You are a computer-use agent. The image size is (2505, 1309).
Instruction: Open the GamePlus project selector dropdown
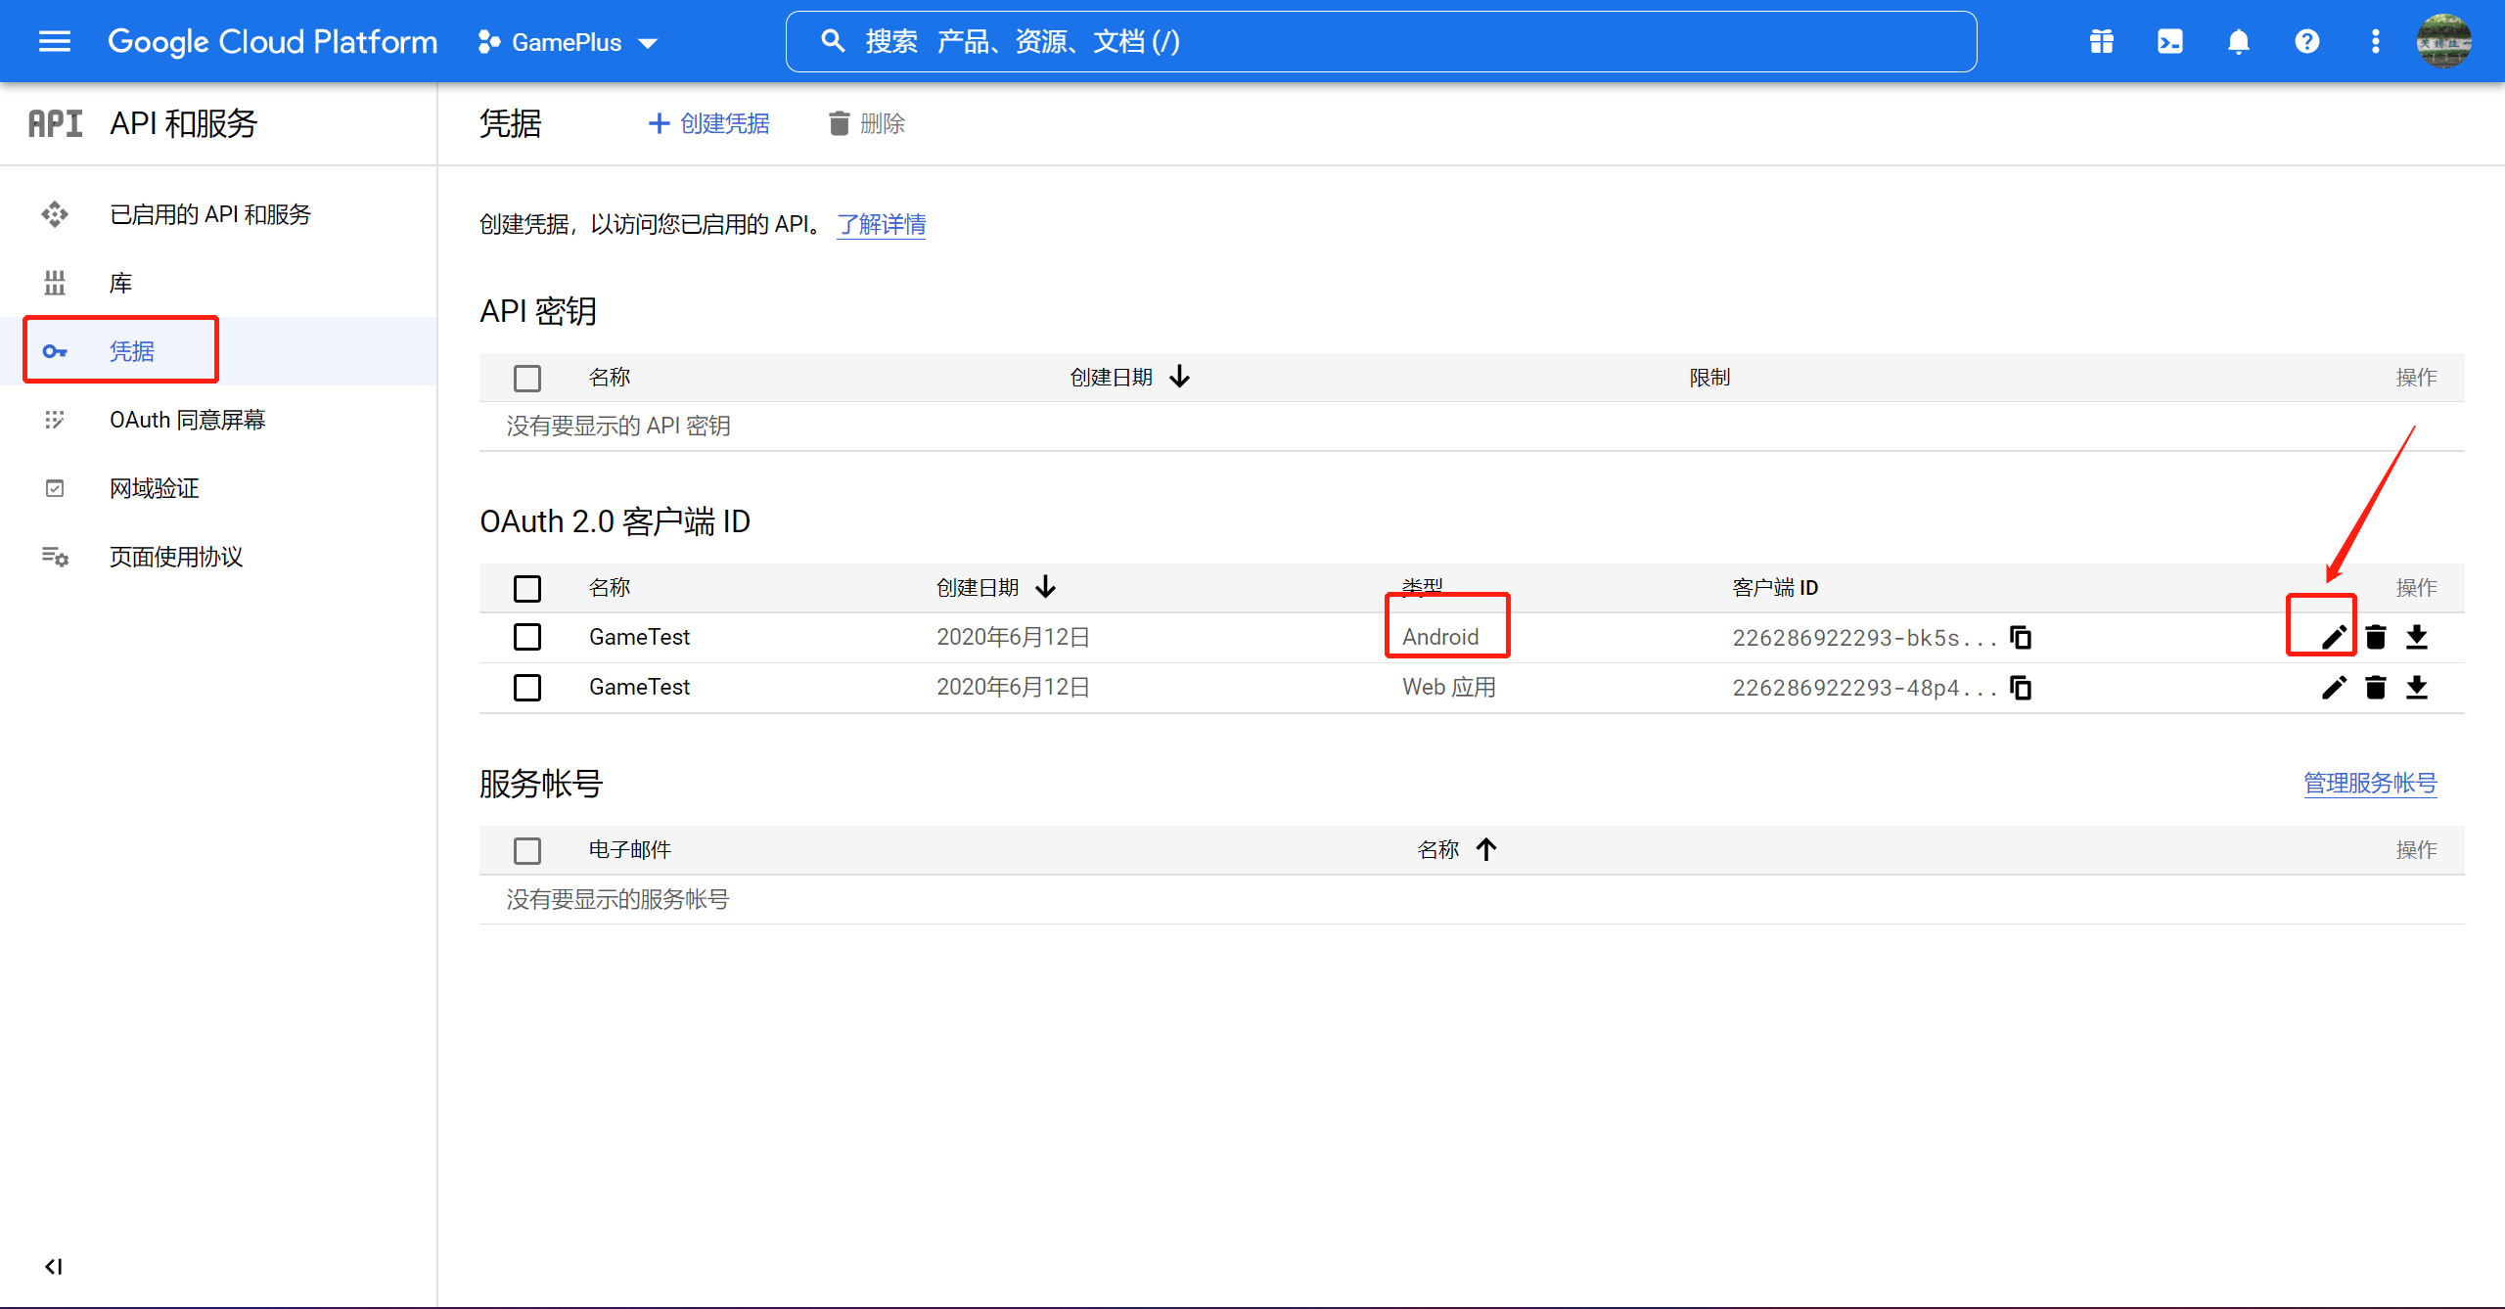(x=568, y=42)
